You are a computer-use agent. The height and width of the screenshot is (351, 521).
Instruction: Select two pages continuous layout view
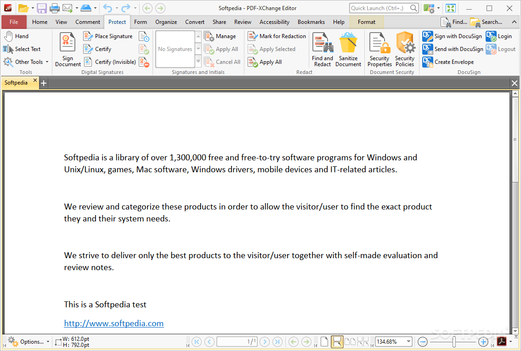click(x=363, y=342)
